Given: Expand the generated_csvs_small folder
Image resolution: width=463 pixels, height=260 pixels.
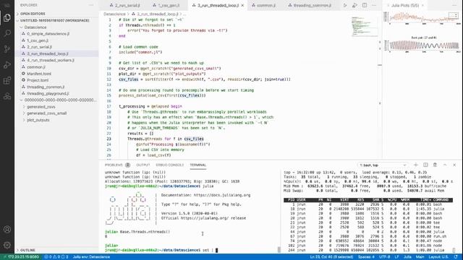Looking at the screenshot, I should pyautogui.click(x=56, y=113).
